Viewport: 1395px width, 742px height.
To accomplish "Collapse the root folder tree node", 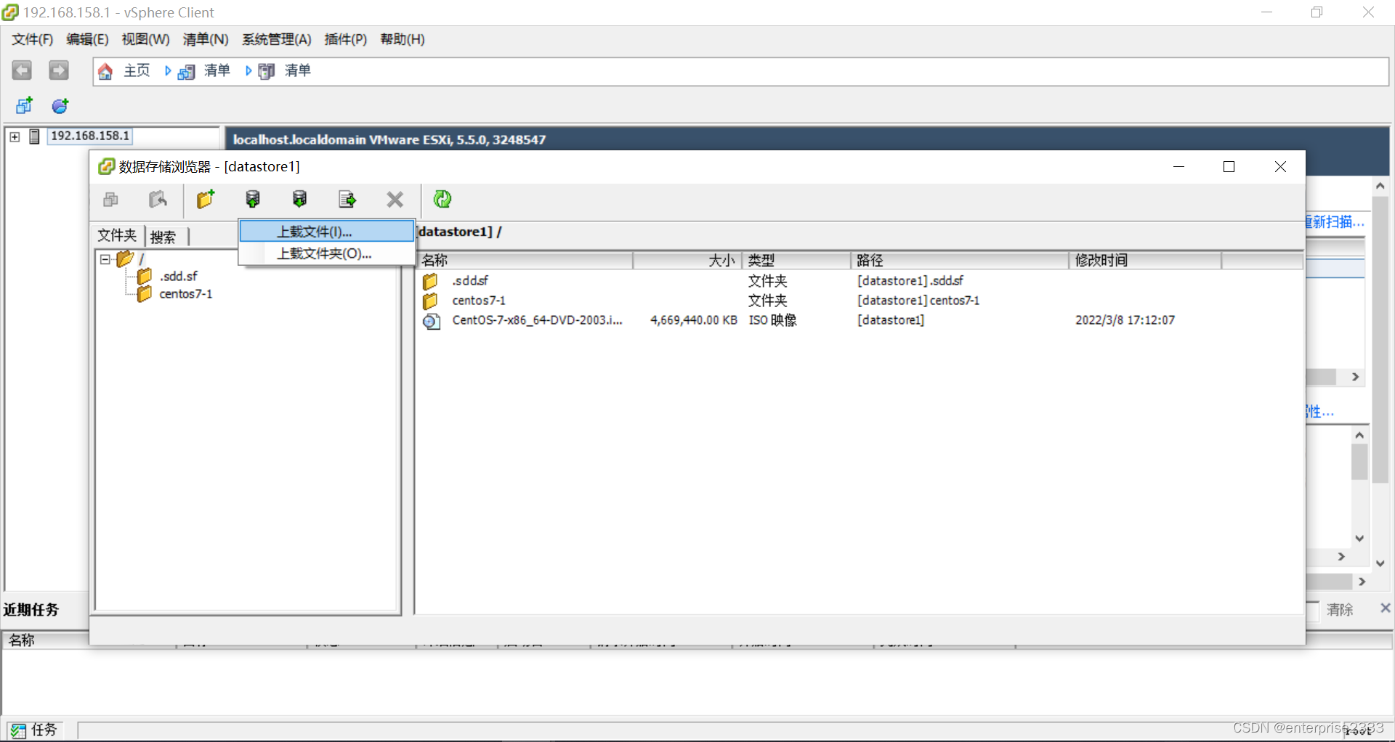I will pyautogui.click(x=105, y=259).
